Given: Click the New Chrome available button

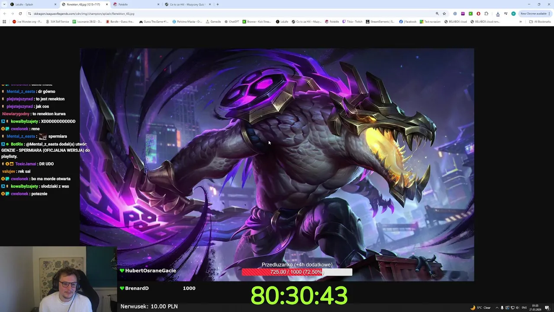Looking at the screenshot, I should (535, 13).
